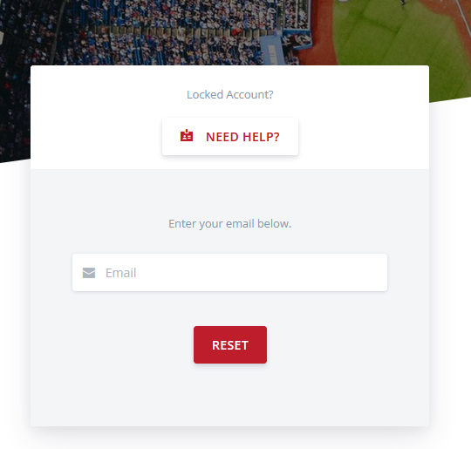The height and width of the screenshot is (449, 471).
Task: Click the gray space between Email field and RESET
Action: click(x=230, y=309)
